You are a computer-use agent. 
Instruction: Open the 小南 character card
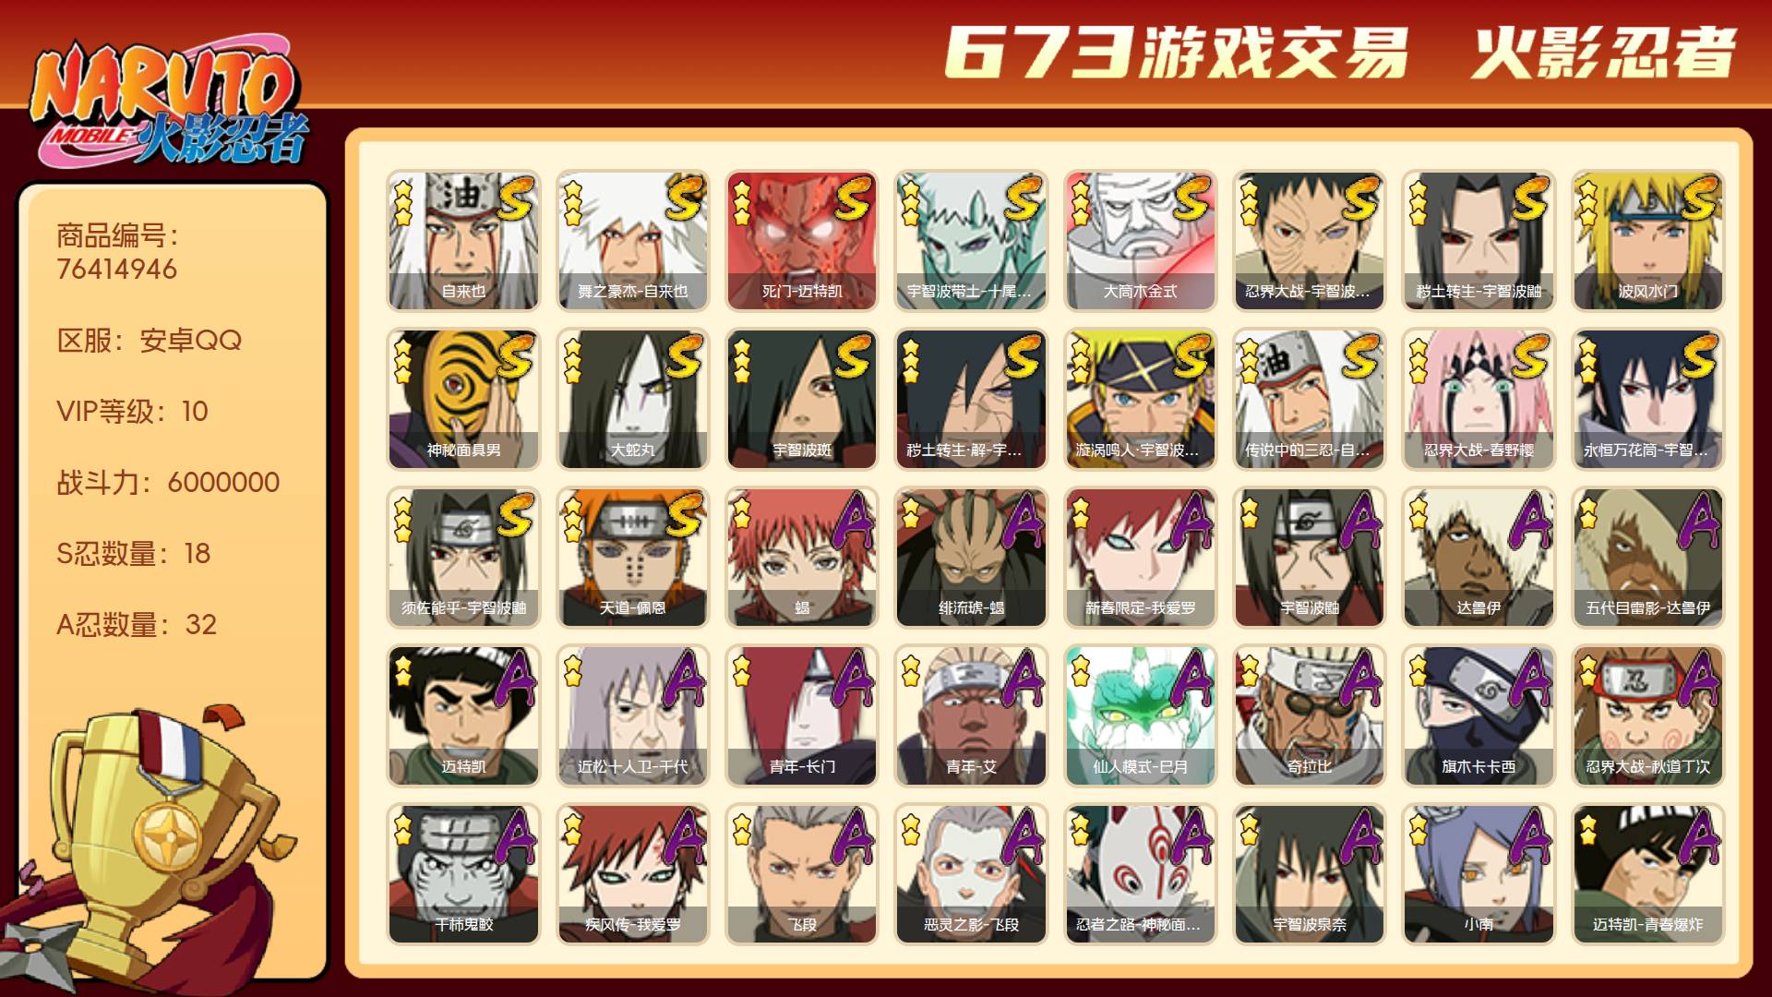(x=1479, y=874)
